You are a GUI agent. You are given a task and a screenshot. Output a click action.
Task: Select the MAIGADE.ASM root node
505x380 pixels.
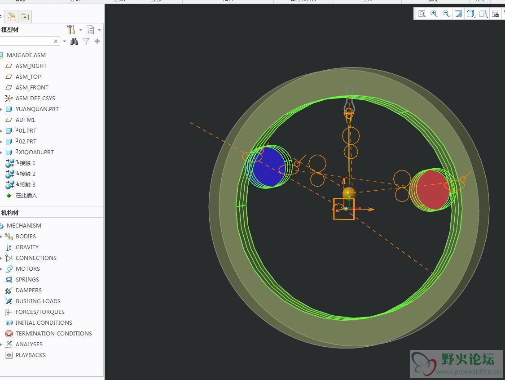[26, 55]
